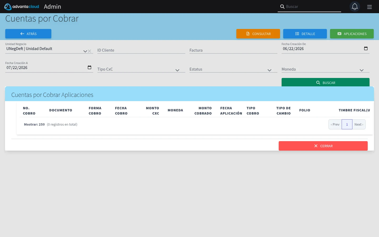Click the Admin title text
Screen dimensions: 379x237
(x=52, y=7)
